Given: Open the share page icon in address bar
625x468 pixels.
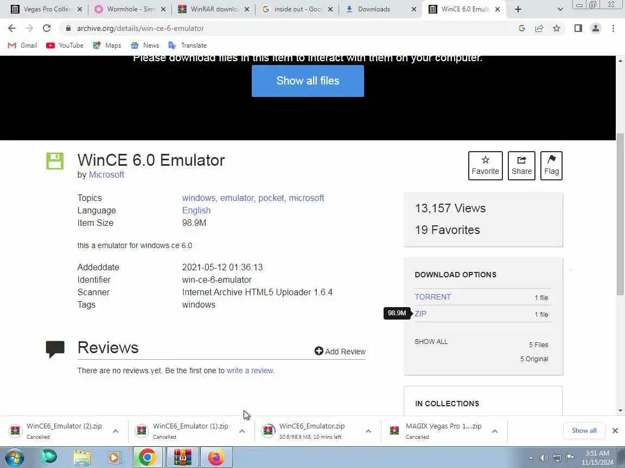Looking at the screenshot, I should 539,28.
